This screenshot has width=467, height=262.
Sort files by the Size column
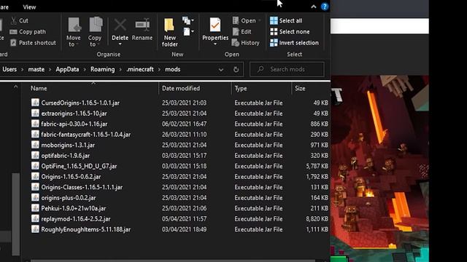[x=300, y=88]
